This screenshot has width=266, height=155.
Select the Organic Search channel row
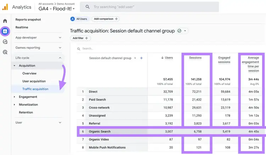(171, 132)
